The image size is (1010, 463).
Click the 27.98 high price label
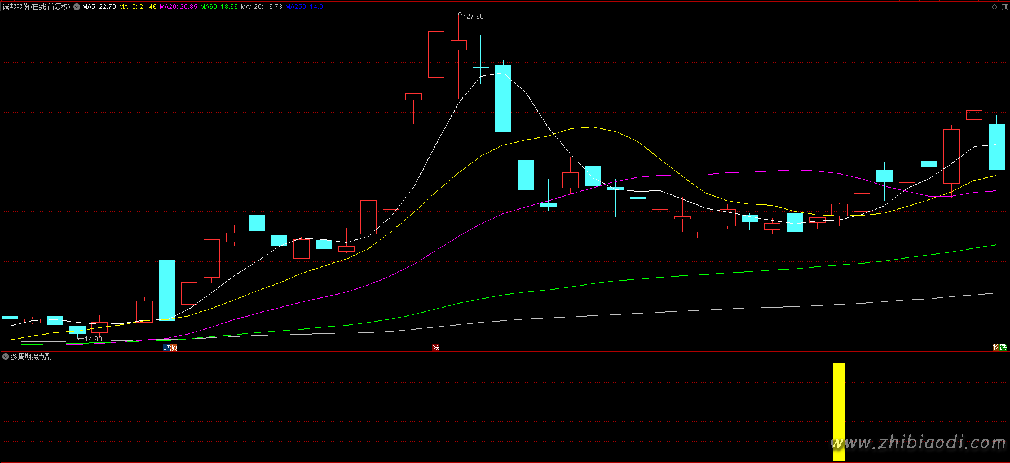(x=475, y=16)
